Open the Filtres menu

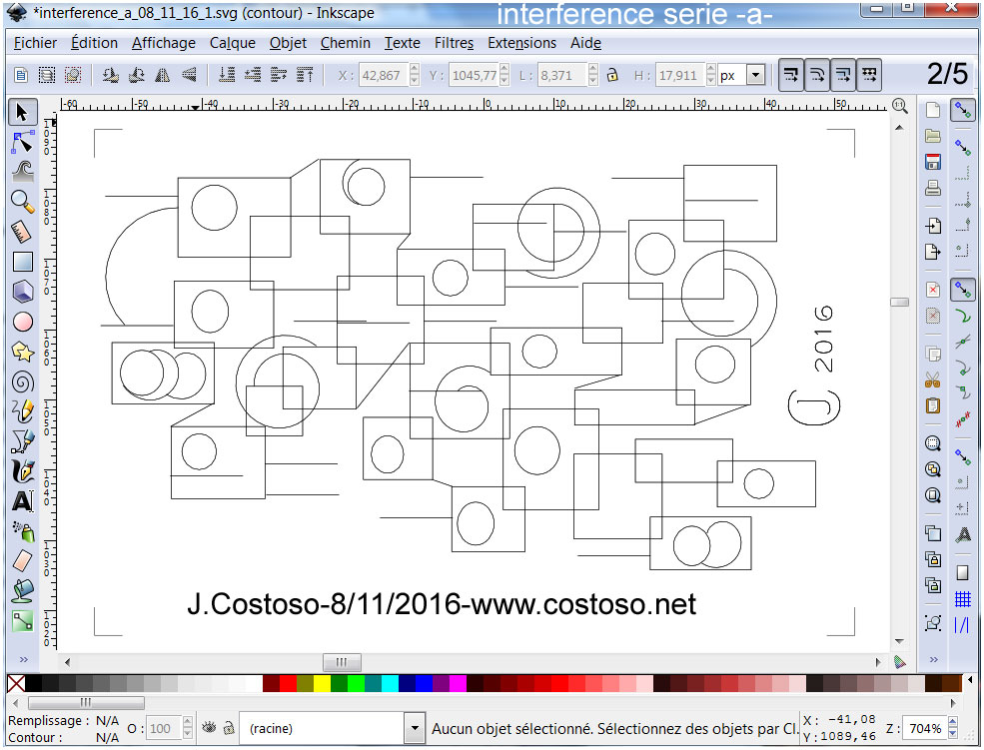pos(454,43)
